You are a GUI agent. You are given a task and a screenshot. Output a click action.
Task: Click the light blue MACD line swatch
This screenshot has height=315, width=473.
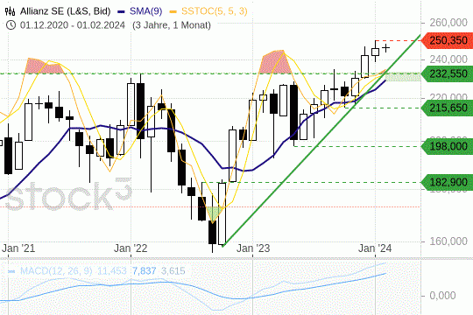coord(11,271)
